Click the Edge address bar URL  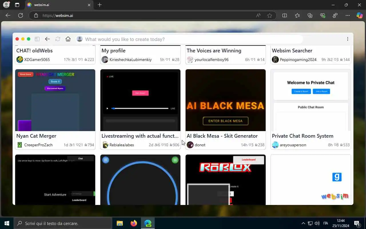pyautogui.click(x=58, y=15)
